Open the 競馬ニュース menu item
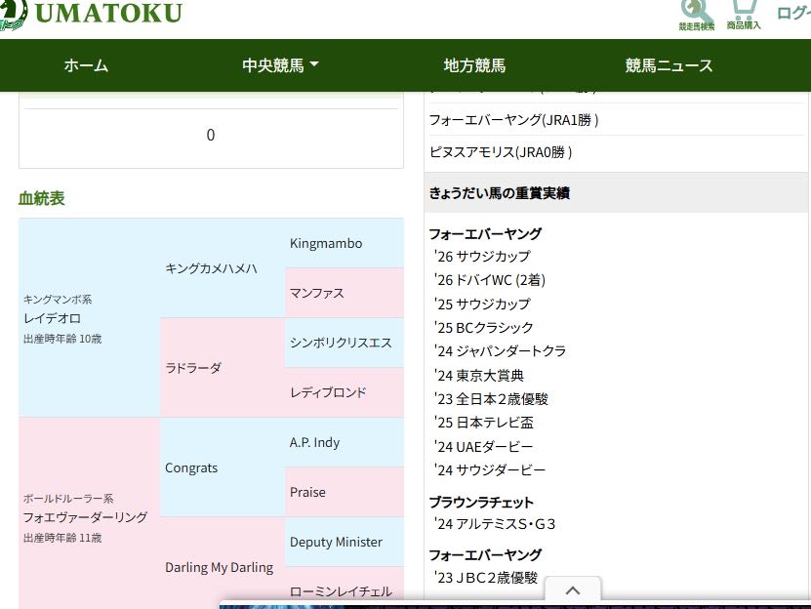 pyautogui.click(x=669, y=66)
